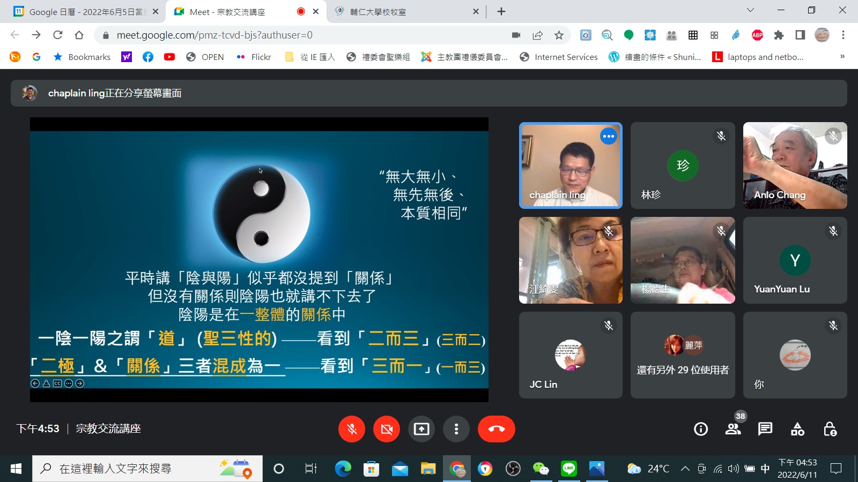The image size is (858, 482).
Task: Open the Flickr bookmark
Action: coord(254,57)
